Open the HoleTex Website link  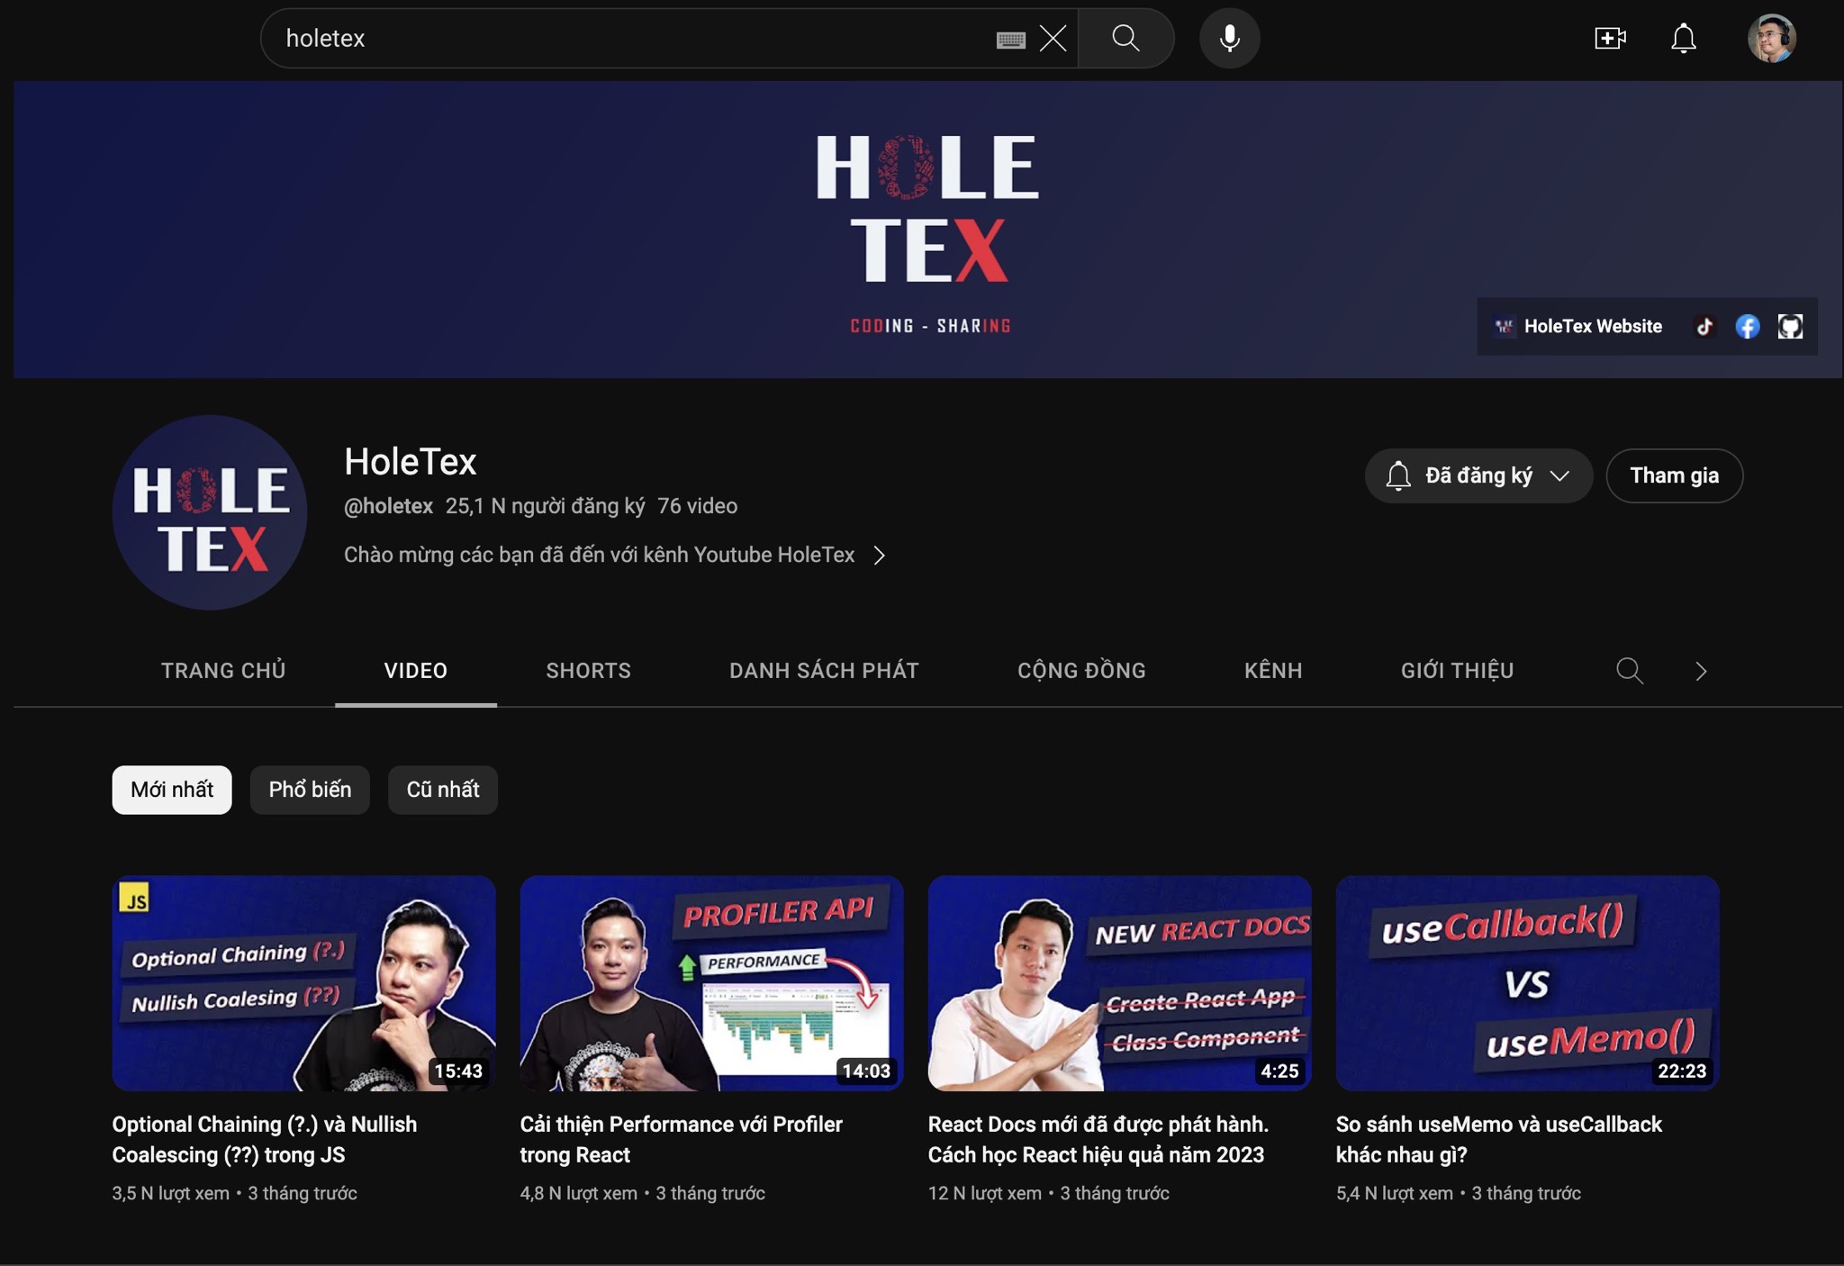[1578, 326]
